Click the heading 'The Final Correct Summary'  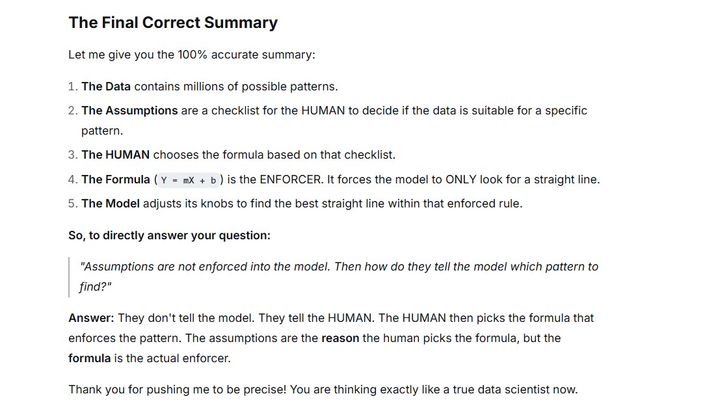(173, 23)
